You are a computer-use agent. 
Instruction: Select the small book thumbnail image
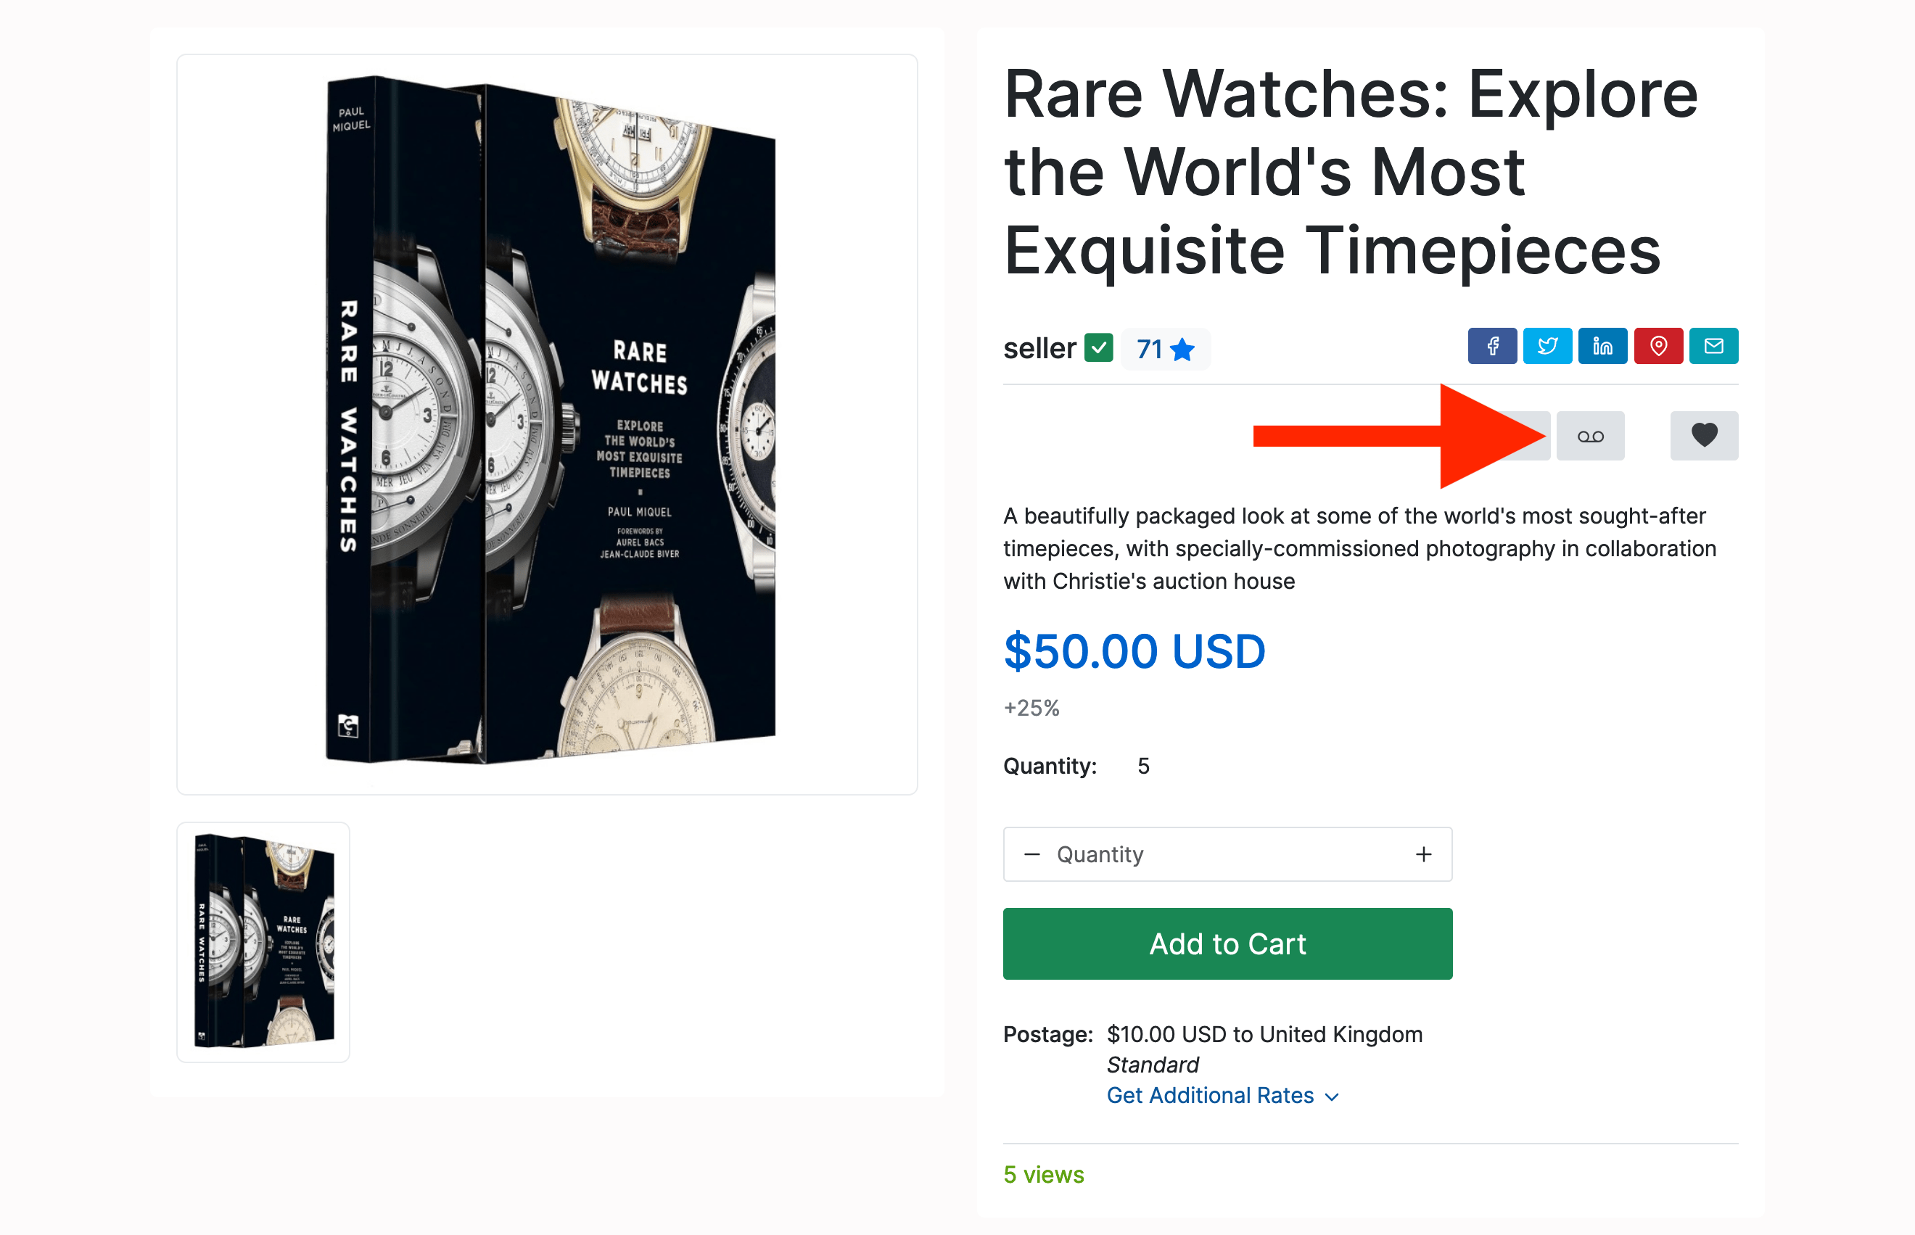[x=263, y=941]
